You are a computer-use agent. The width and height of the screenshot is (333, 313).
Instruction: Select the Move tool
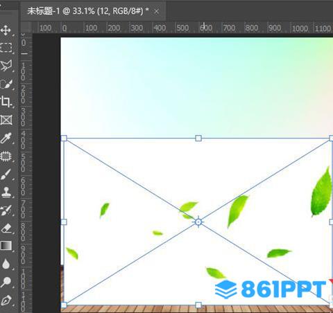6,30
